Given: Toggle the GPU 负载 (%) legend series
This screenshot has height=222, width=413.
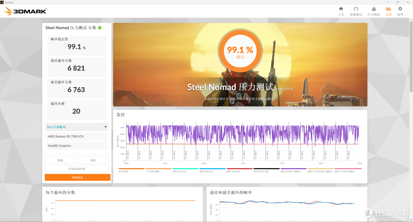Looking at the screenshot, I should pyautogui.click(x=240, y=170).
